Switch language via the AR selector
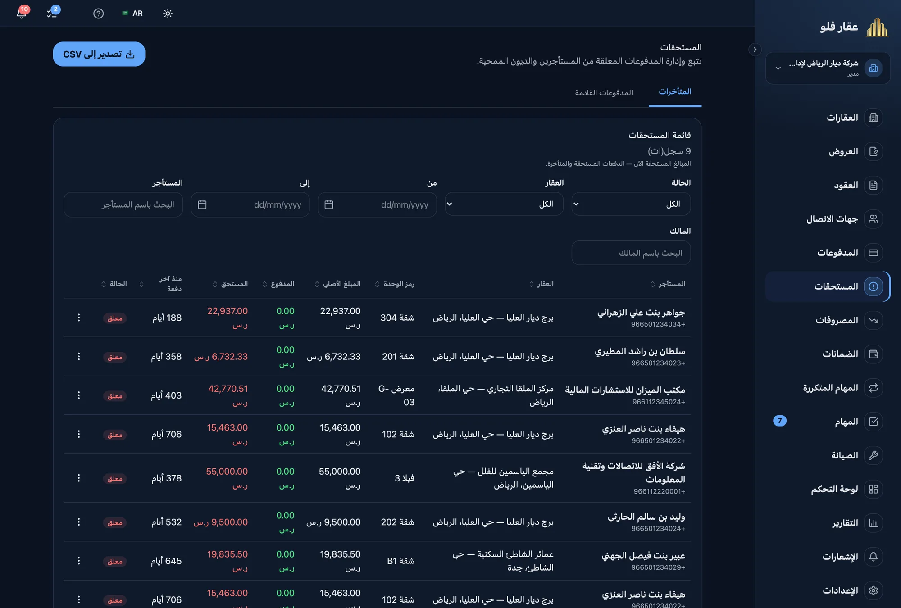This screenshot has height=608, width=901. [132, 14]
